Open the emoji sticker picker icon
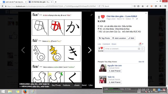168x94 pixels. point(142,49)
